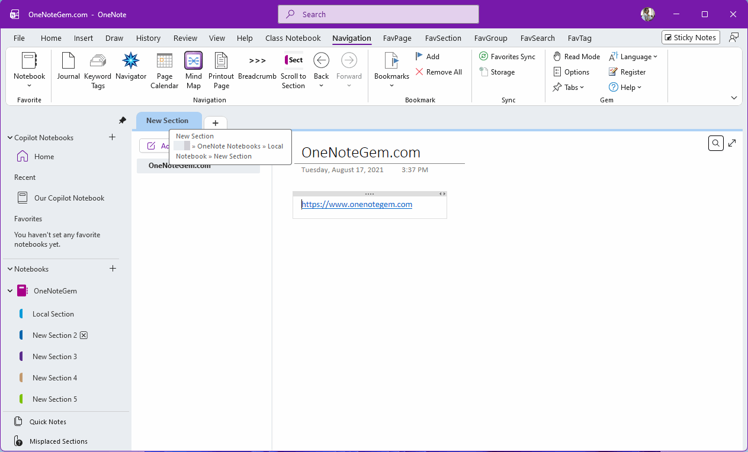The height and width of the screenshot is (452, 748).
Task: Open Storage settings
Action: (x=497, y=72)
